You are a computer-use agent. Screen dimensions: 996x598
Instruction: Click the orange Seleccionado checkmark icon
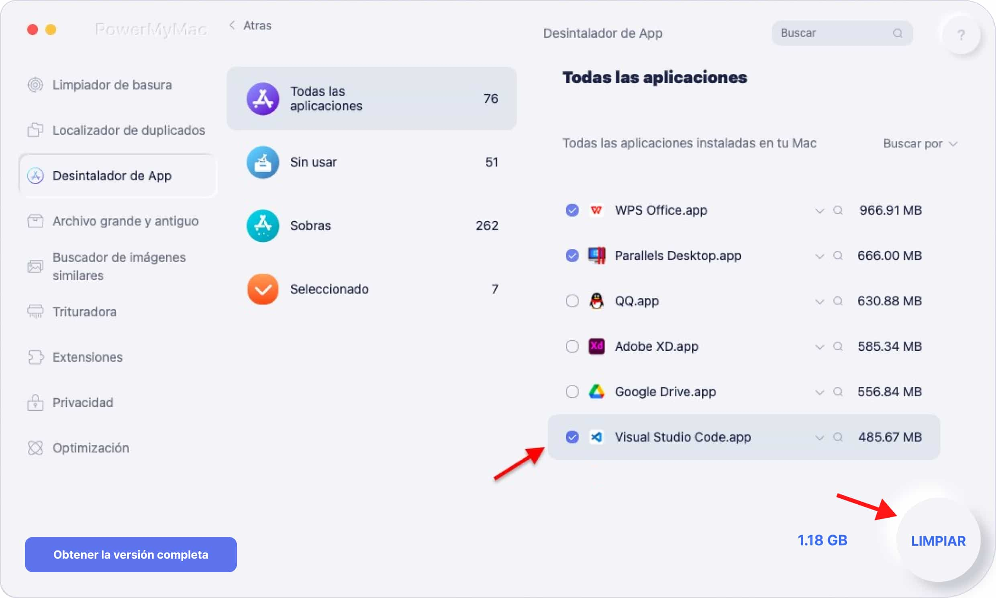(x=263, y=289)
